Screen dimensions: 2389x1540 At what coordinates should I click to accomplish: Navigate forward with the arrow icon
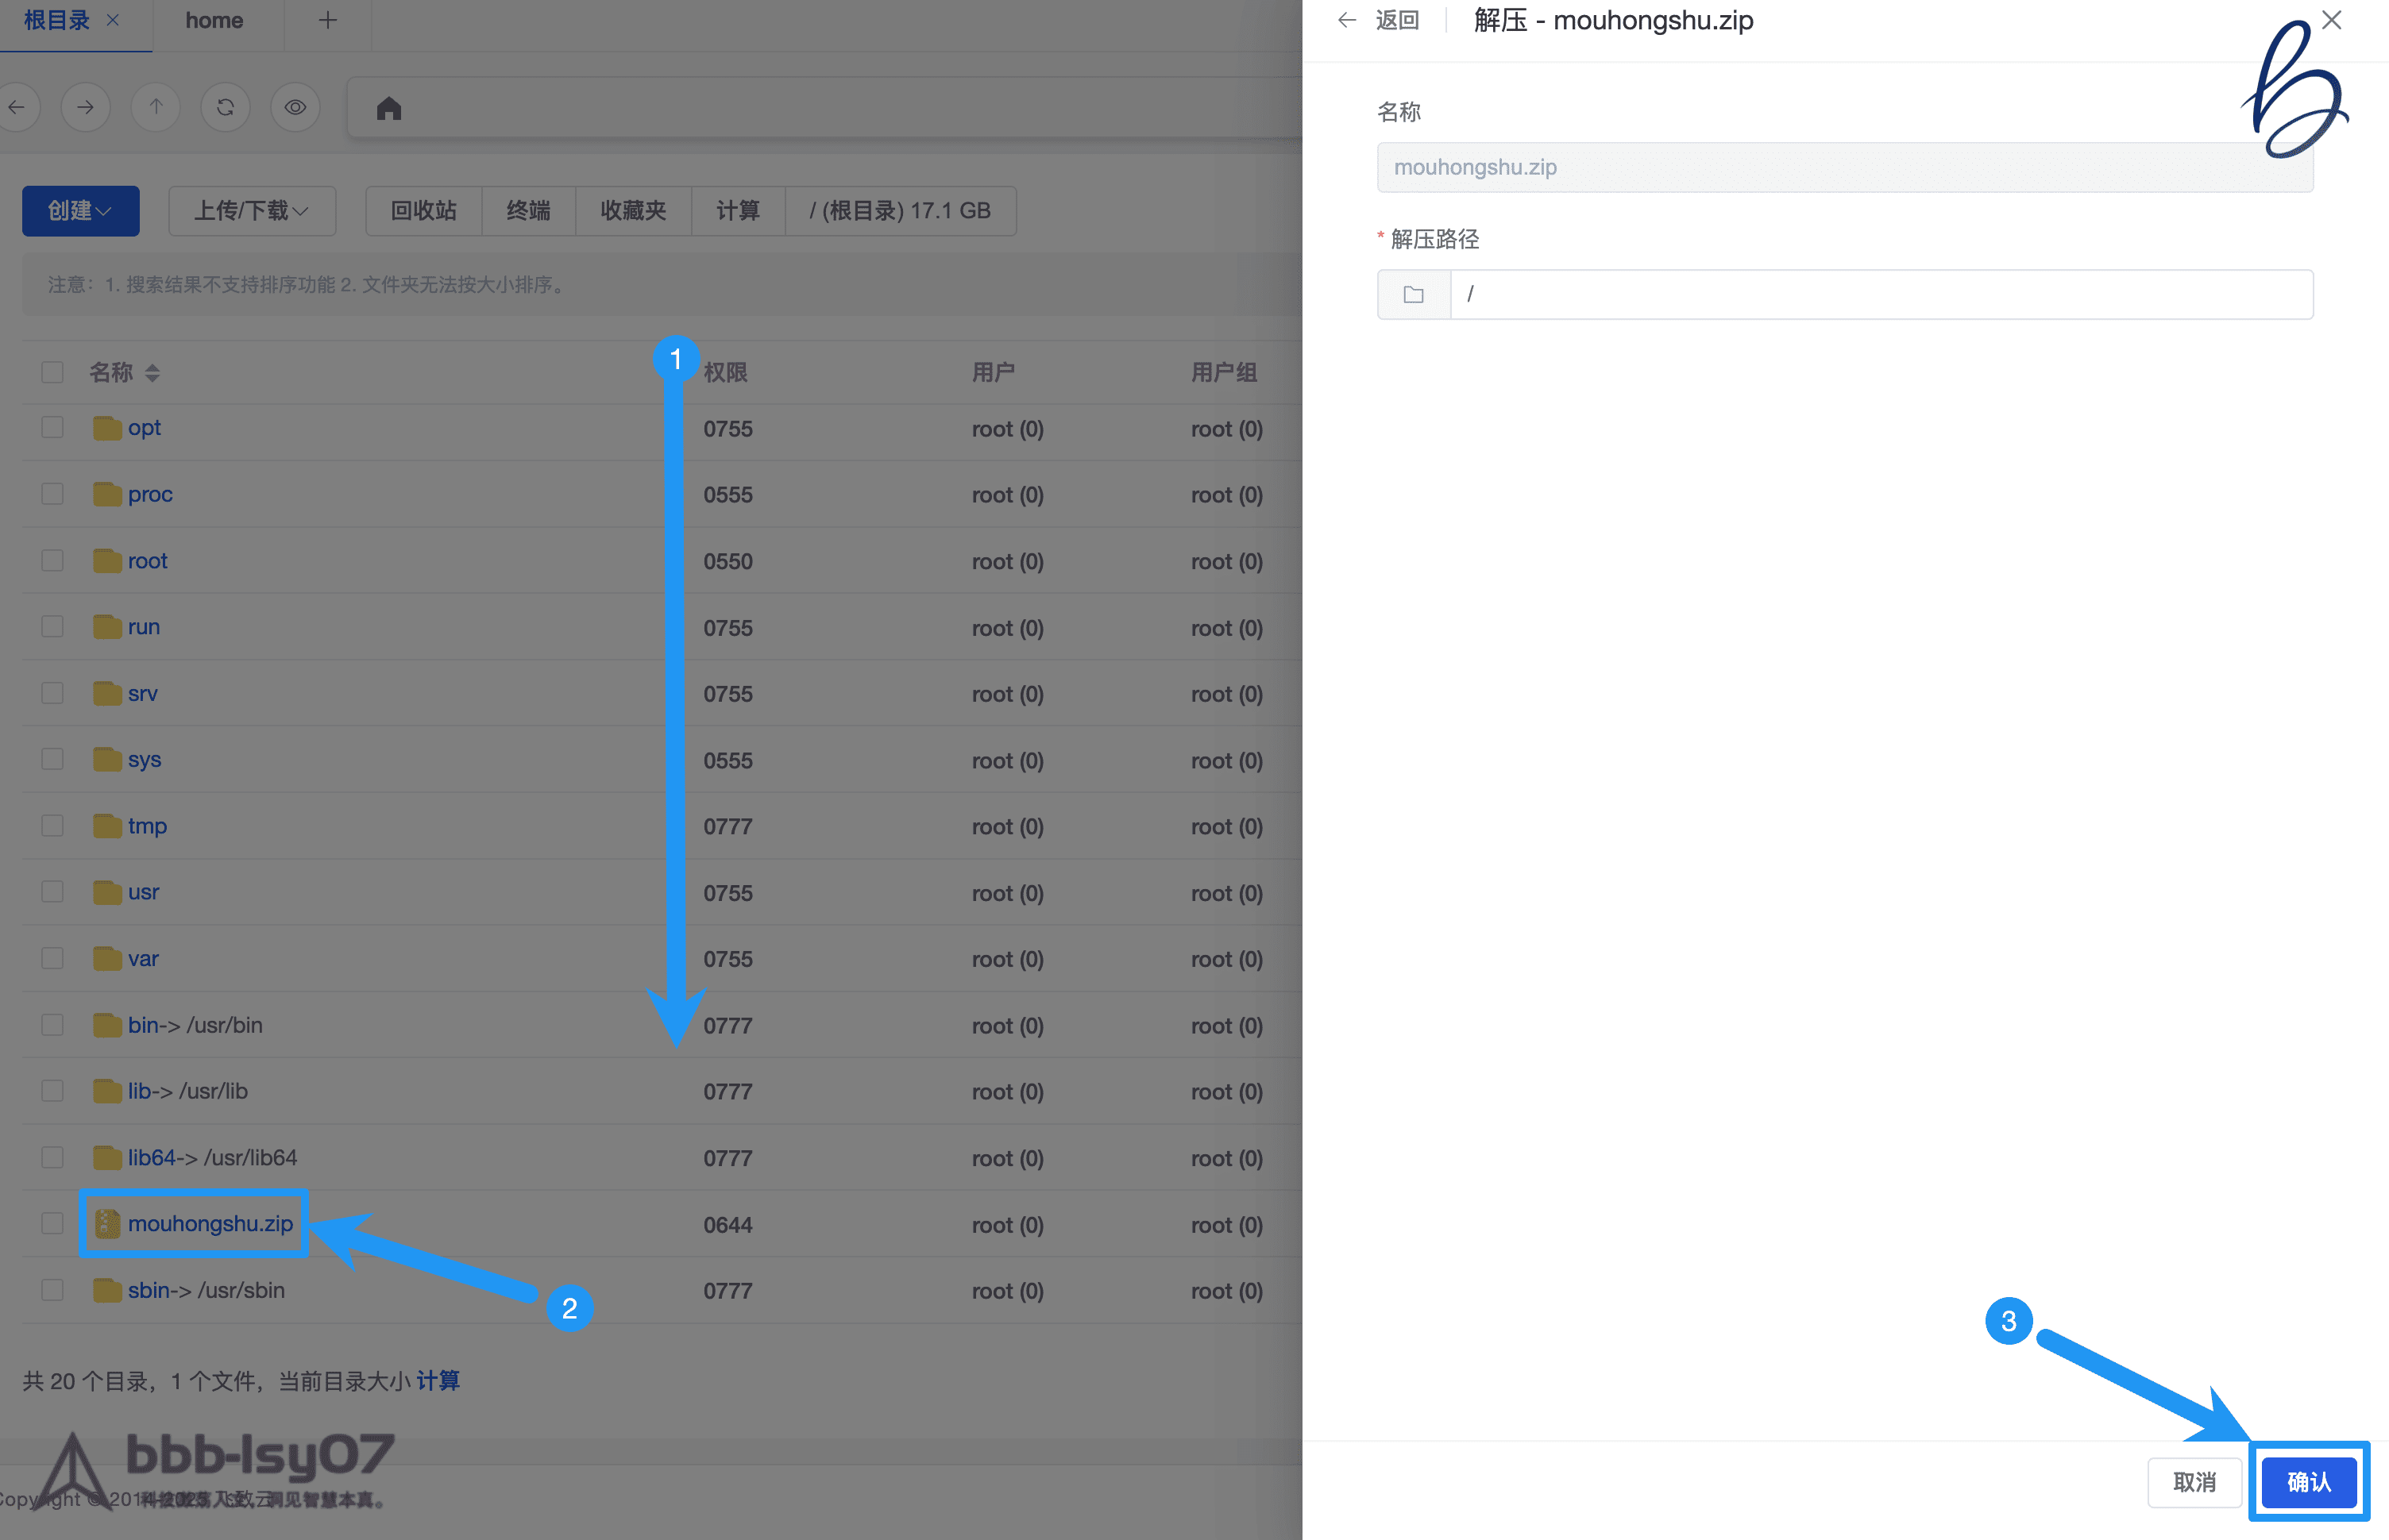pos(85,107)
